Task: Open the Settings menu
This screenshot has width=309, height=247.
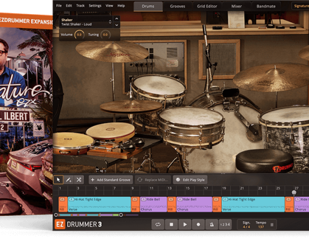Action: 95,6
